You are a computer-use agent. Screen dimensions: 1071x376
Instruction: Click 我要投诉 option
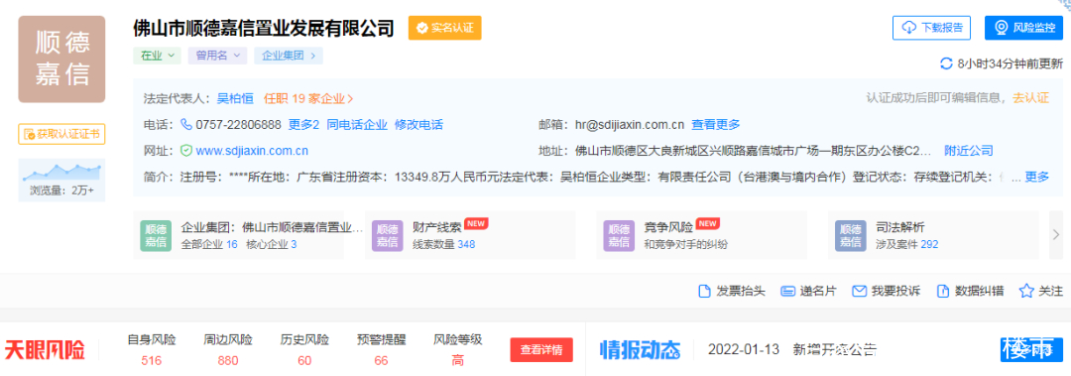click(x=886, y=292)
